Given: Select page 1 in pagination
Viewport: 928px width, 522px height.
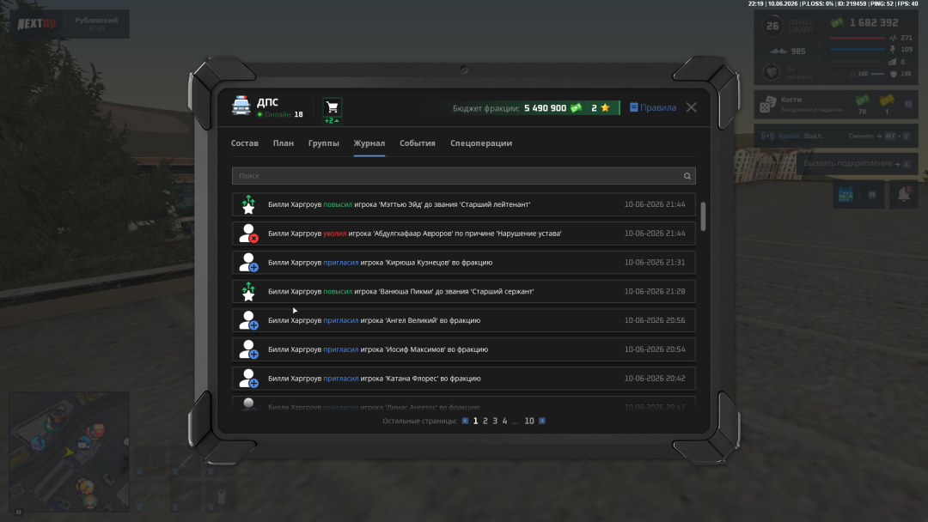Looking at the screenshot, I should coord(475,421).
